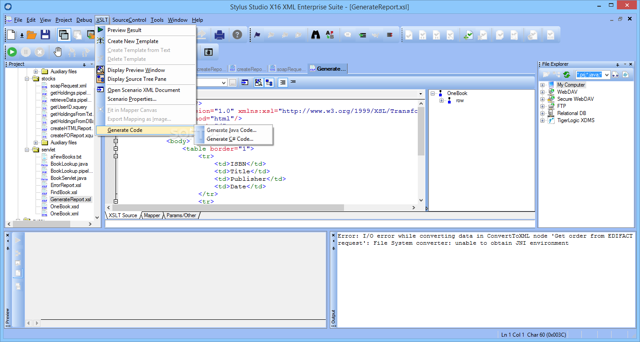Open the Tools menu

(157, 20)
